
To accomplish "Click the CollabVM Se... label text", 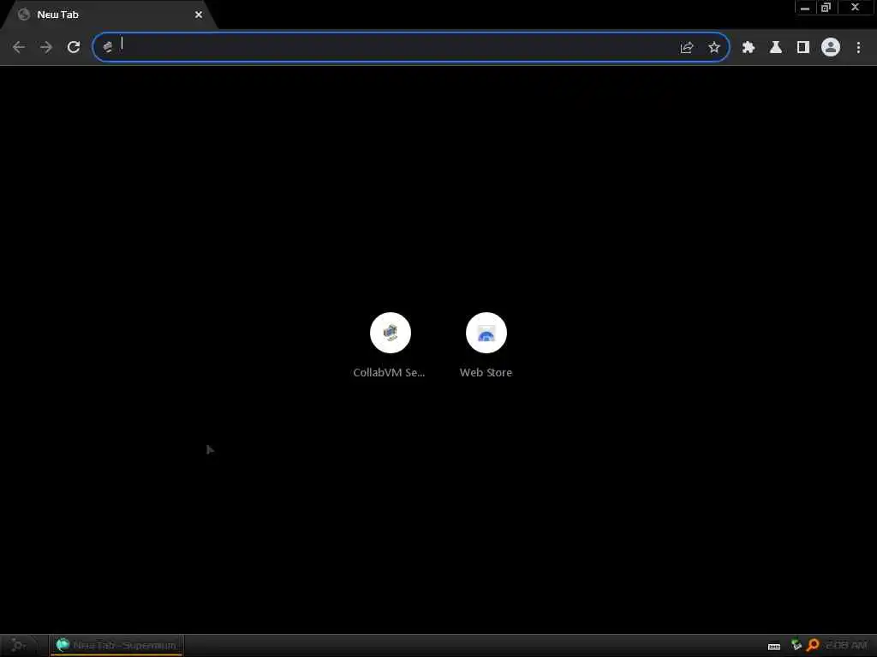I will [x=390, y=373].
